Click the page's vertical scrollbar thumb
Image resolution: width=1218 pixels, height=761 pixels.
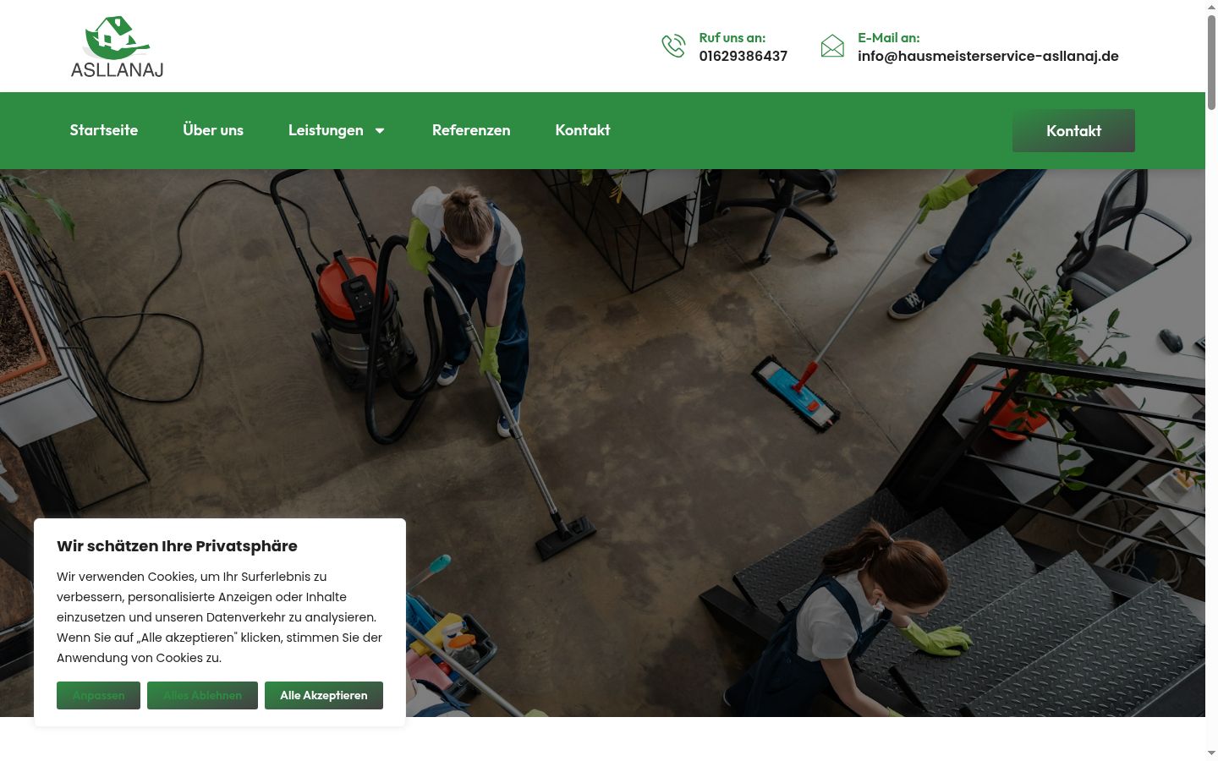coord(1211,63)
